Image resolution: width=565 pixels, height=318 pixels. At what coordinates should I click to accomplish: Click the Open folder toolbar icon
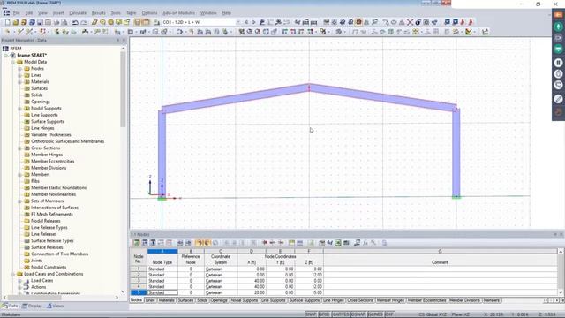16,22
